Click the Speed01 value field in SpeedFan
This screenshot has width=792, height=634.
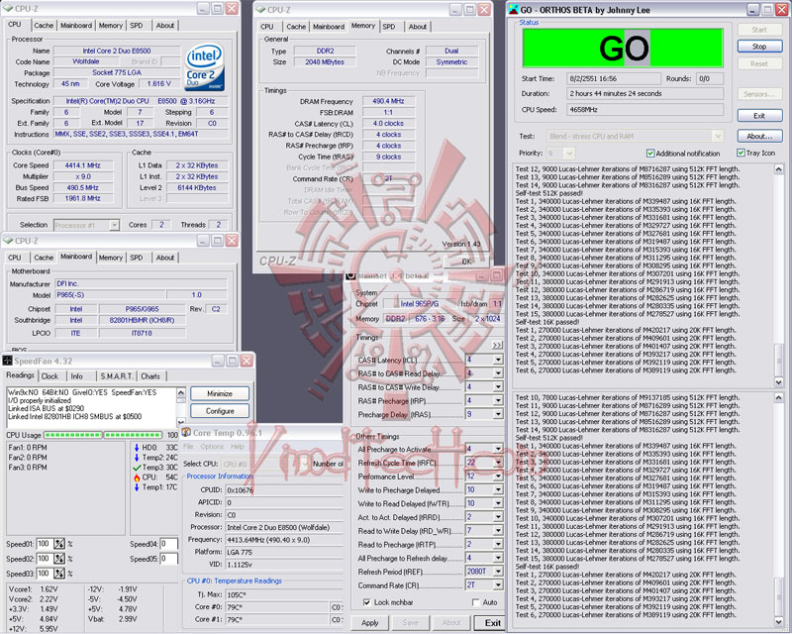pos(45,544)
